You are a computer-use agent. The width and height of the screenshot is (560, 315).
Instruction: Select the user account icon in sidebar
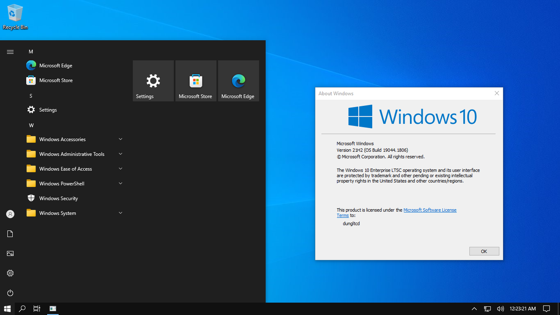point(10,214)
